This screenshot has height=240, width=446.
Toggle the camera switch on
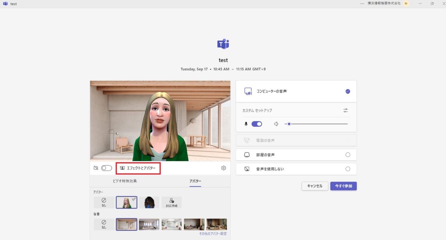(x=107, y=168)
